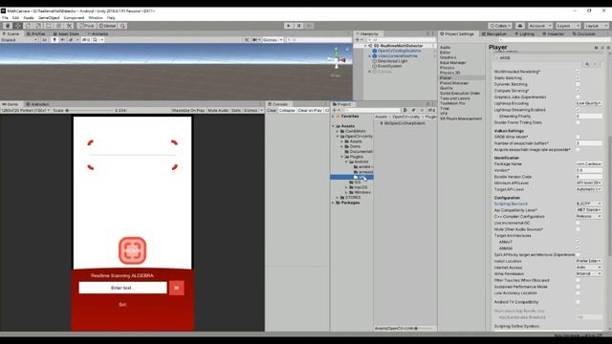Viewport: 612px width, 344px height.
Task: Open the Component menu
Action: tap(74, 18)
